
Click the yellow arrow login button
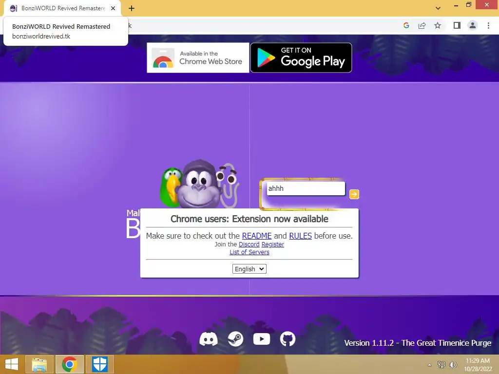354,194
